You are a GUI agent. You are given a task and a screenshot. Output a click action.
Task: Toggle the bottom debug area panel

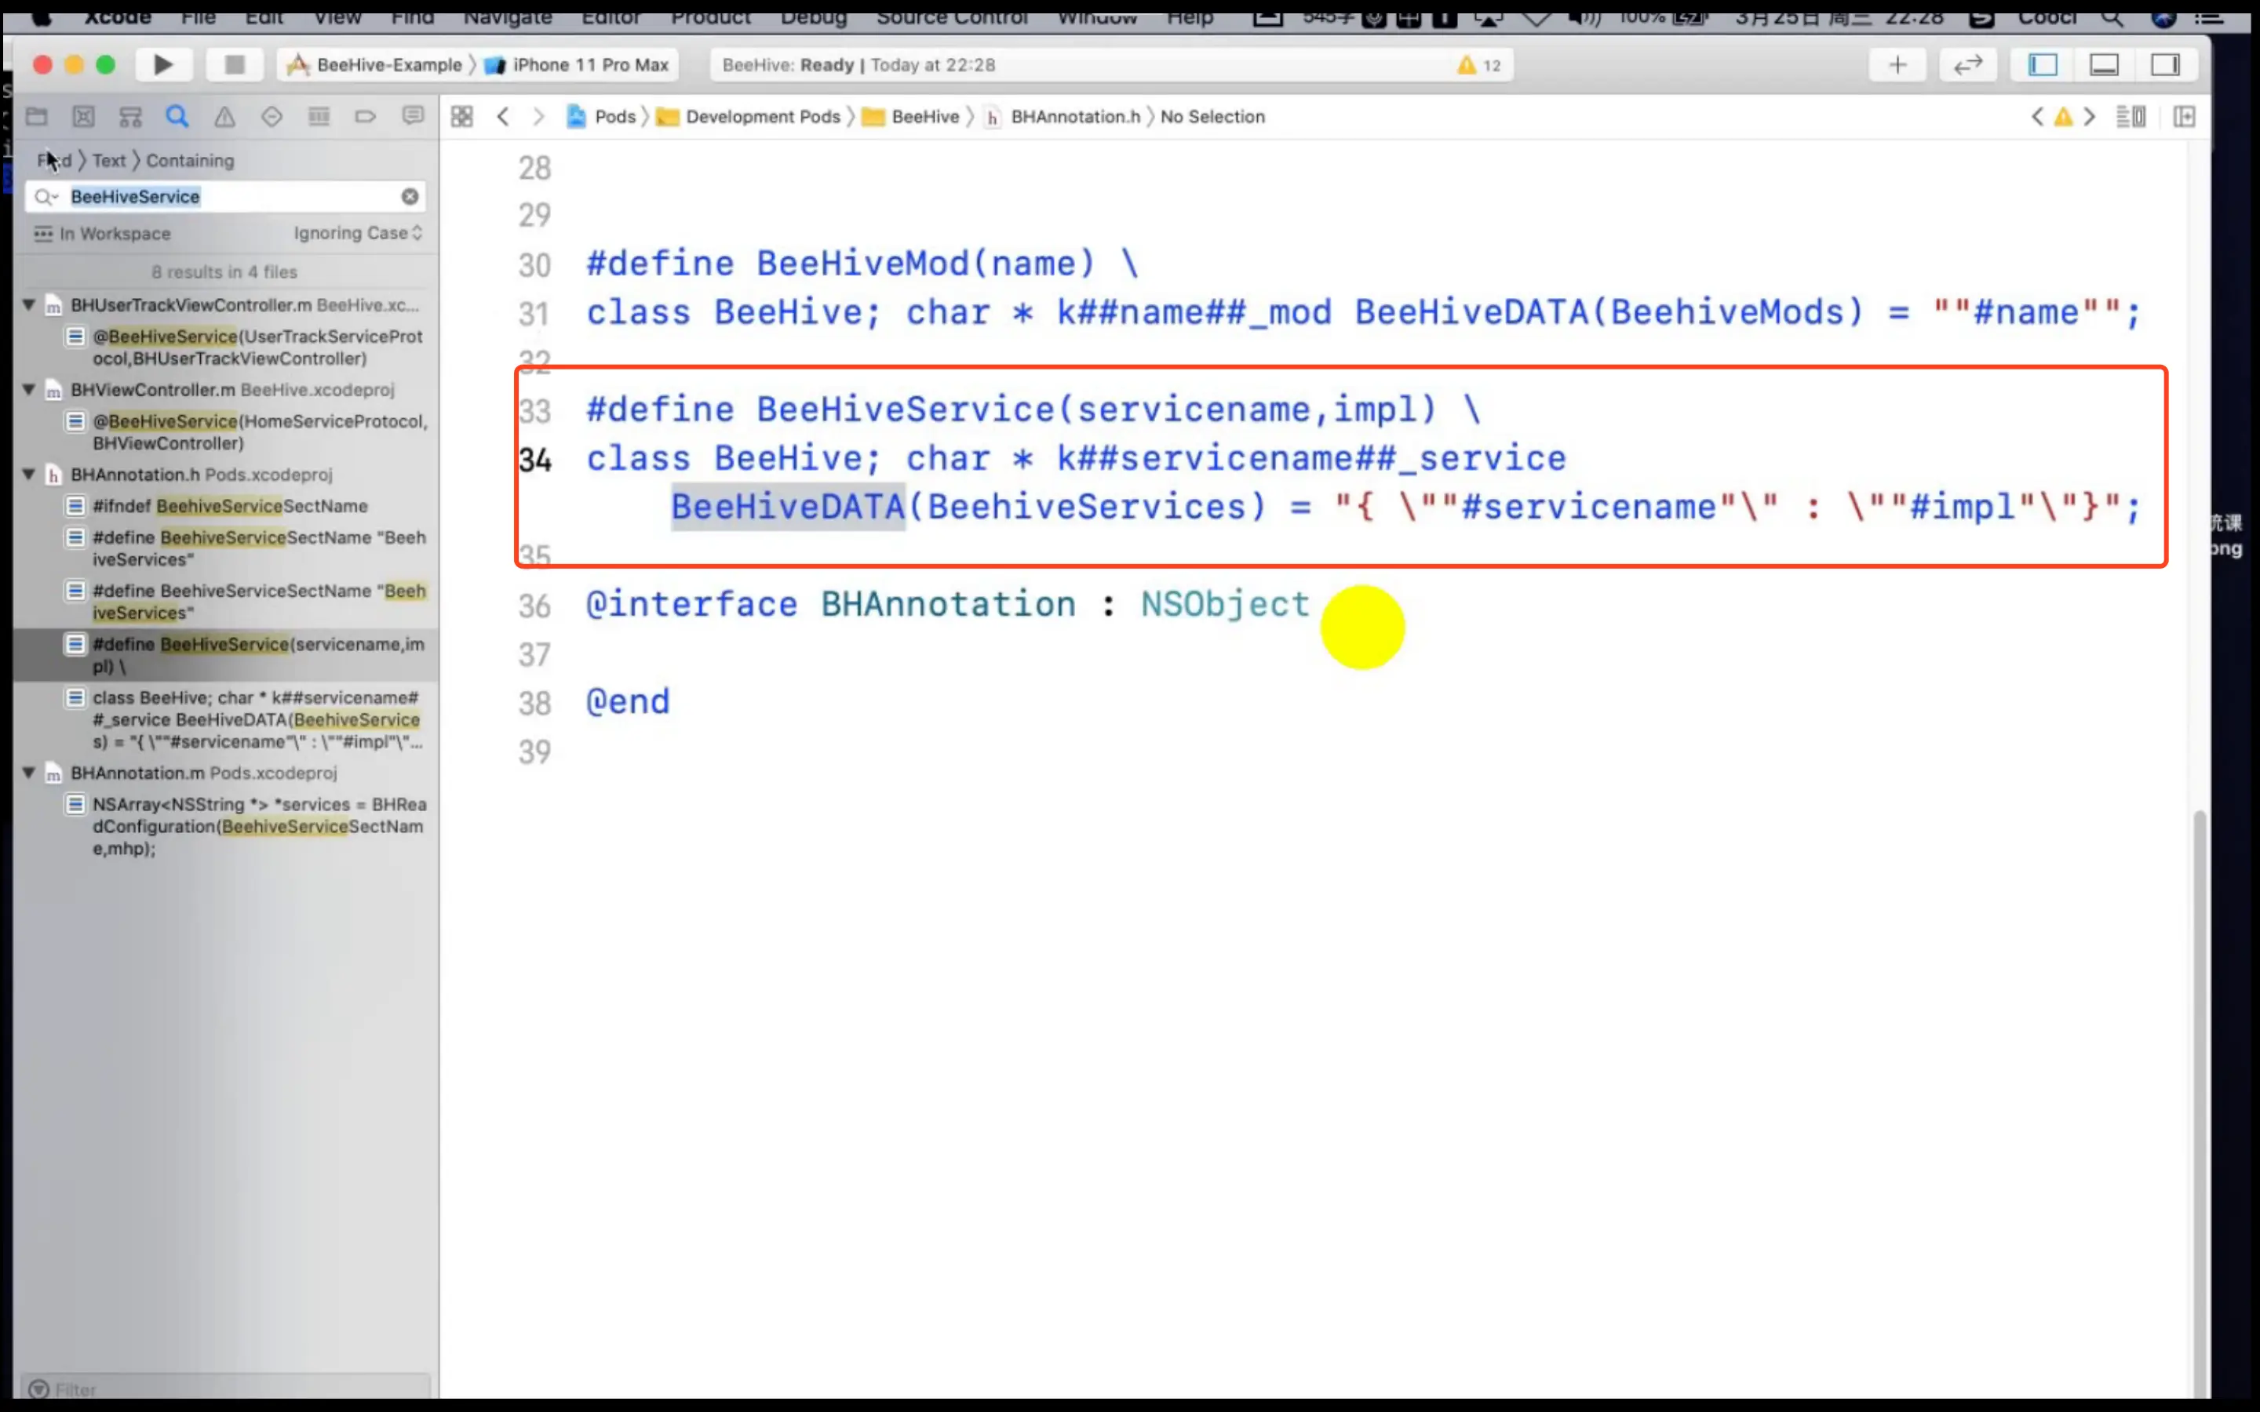tap(2103, 64)
